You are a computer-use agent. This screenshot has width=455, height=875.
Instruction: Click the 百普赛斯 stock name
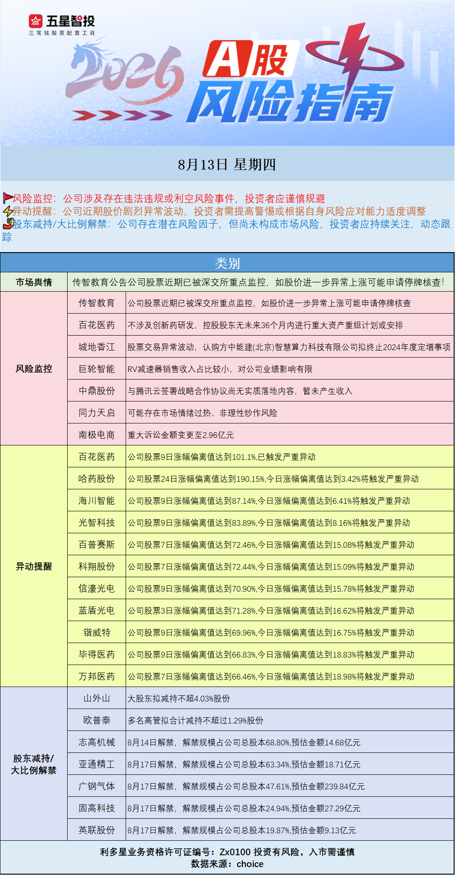click(x=97, y=544)
